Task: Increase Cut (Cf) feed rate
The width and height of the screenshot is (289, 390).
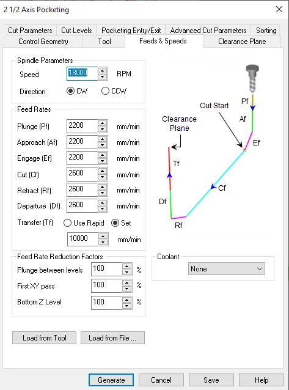Action: (x=103, y=171)
